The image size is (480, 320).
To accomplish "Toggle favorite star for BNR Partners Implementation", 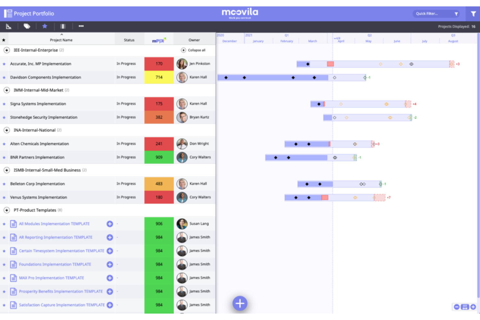I will point(4,158).
